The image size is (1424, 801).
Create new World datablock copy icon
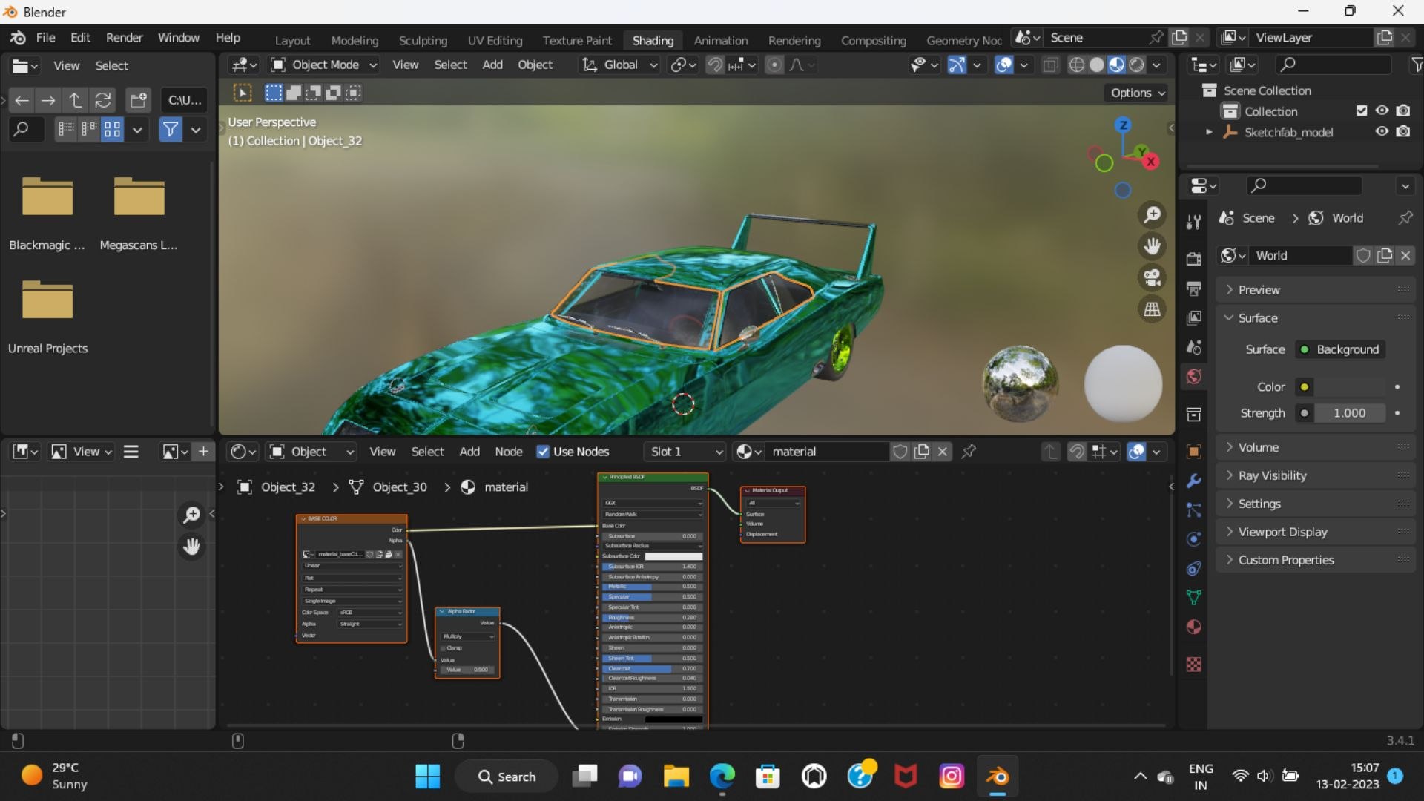tap(1385, 256)
